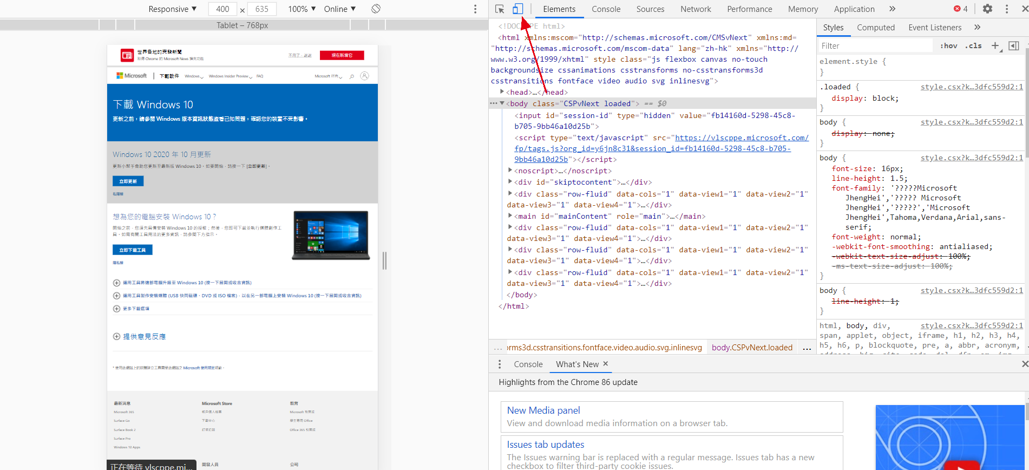
Task: Click the 立即更新 button
Action: tap(128, 181)
